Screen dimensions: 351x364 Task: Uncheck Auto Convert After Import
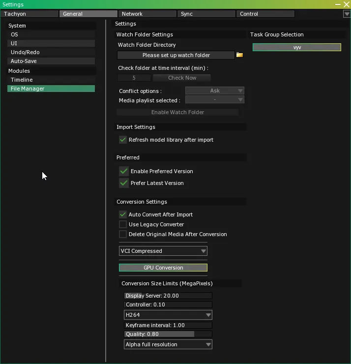click(x=123, y=214)
